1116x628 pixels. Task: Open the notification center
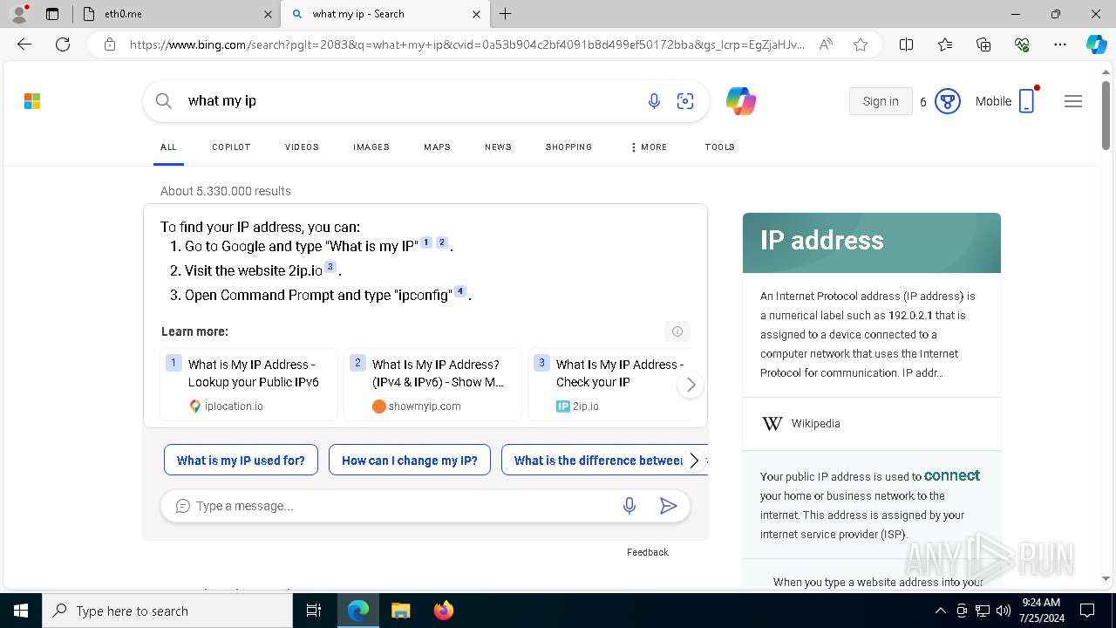[1087, 611]
